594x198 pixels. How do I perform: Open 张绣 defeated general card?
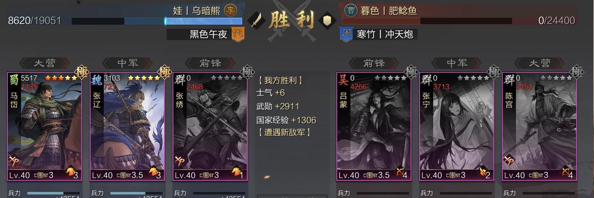pos(210,126)
